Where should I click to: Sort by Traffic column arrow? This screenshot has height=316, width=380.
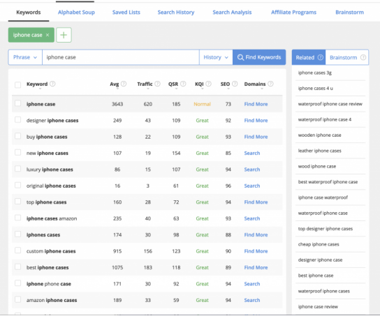point(148,89)
